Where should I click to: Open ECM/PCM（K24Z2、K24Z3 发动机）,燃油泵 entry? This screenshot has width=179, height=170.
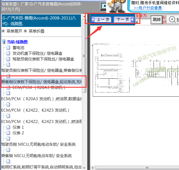(x=41, y=122)
